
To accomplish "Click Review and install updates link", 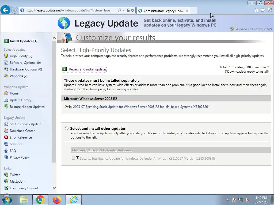I will (x=88, y=69).
